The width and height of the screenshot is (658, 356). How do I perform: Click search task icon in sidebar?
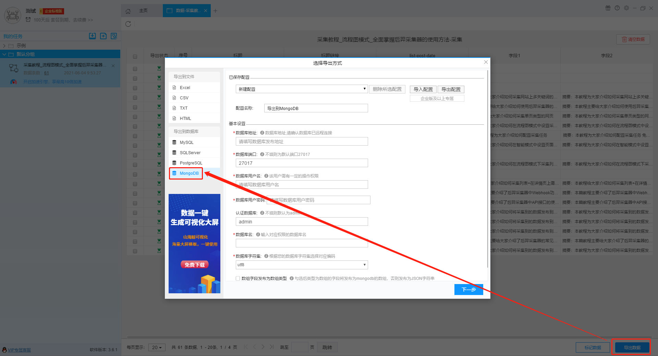114,36
